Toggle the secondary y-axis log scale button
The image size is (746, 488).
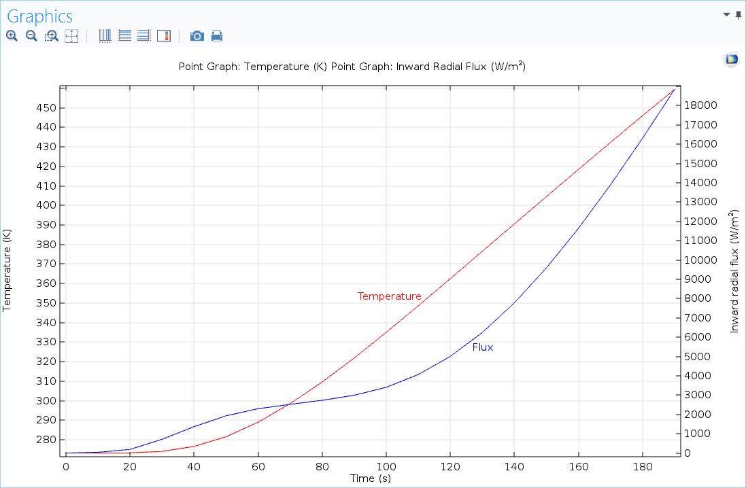(143, 36)
